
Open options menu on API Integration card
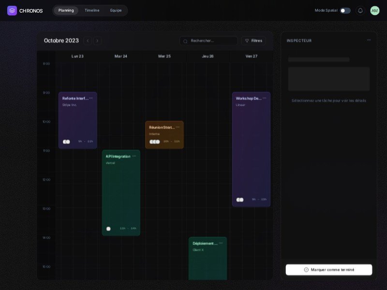point(134,156)
